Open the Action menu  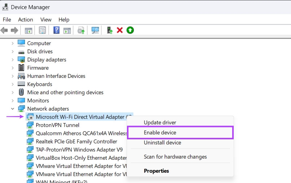tap(25, 20)
